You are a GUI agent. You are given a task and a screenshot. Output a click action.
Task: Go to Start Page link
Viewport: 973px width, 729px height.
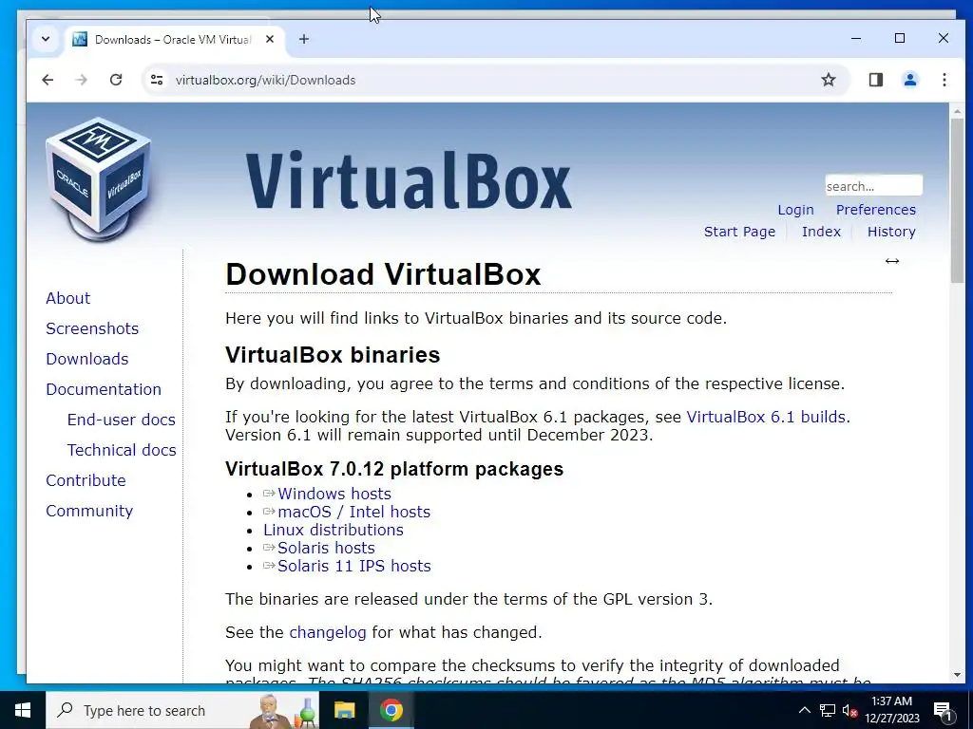click(739, 232)
